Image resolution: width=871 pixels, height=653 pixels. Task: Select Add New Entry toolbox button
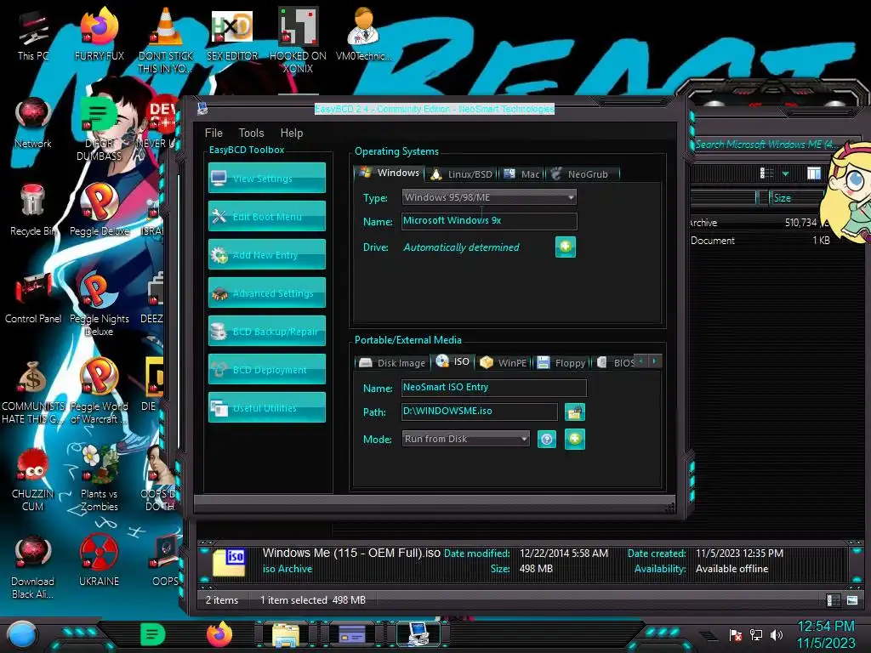click(266, 254)
